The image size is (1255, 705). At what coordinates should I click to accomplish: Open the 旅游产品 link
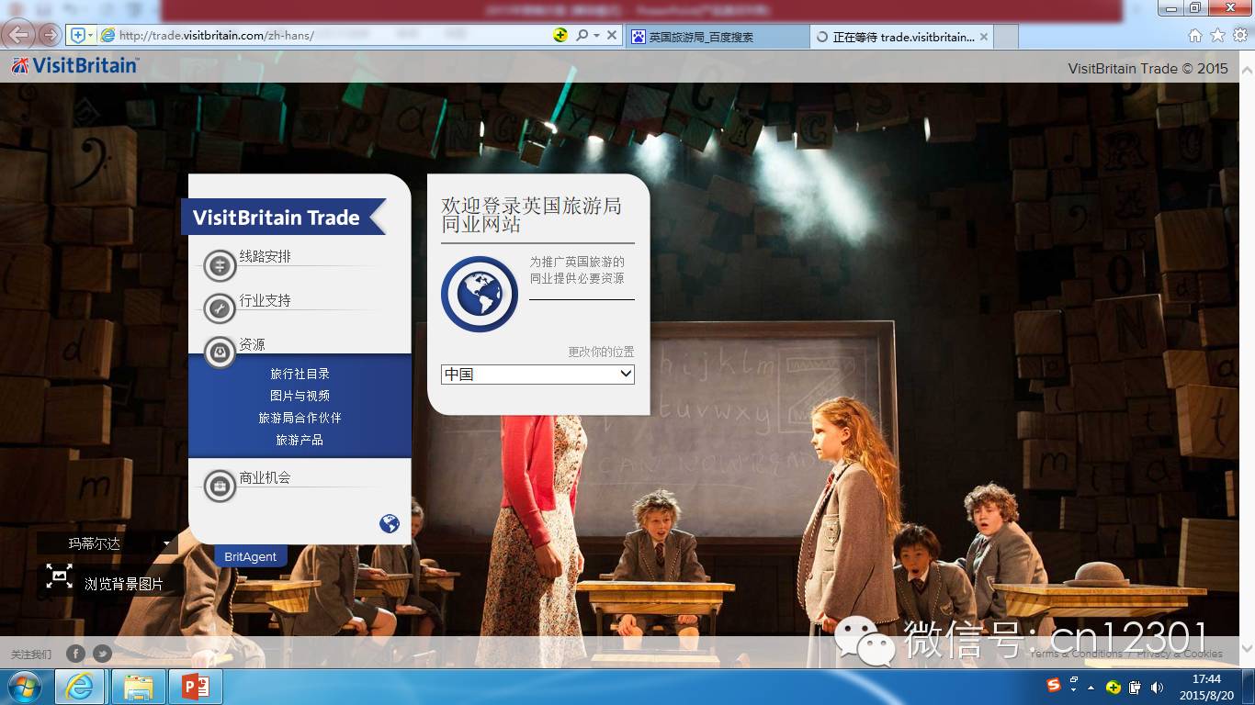coord(300,440)
